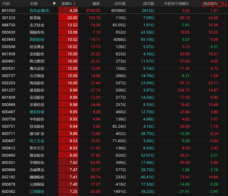
Task: Open the 驰宏锌锗 stock link
Action: pyautogui.click(x=37, y=112)
